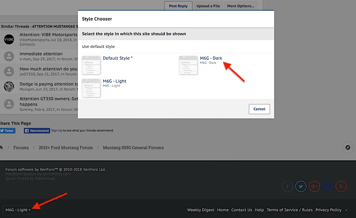This screenshot has width=356, height=218.
Task: Click the Facebook Recommend button
Action: [37, 131]
